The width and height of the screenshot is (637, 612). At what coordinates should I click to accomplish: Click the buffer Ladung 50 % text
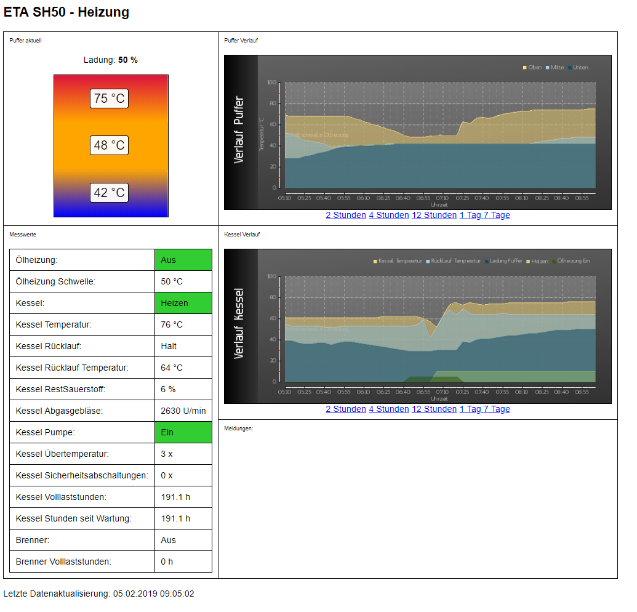point(111,60)
